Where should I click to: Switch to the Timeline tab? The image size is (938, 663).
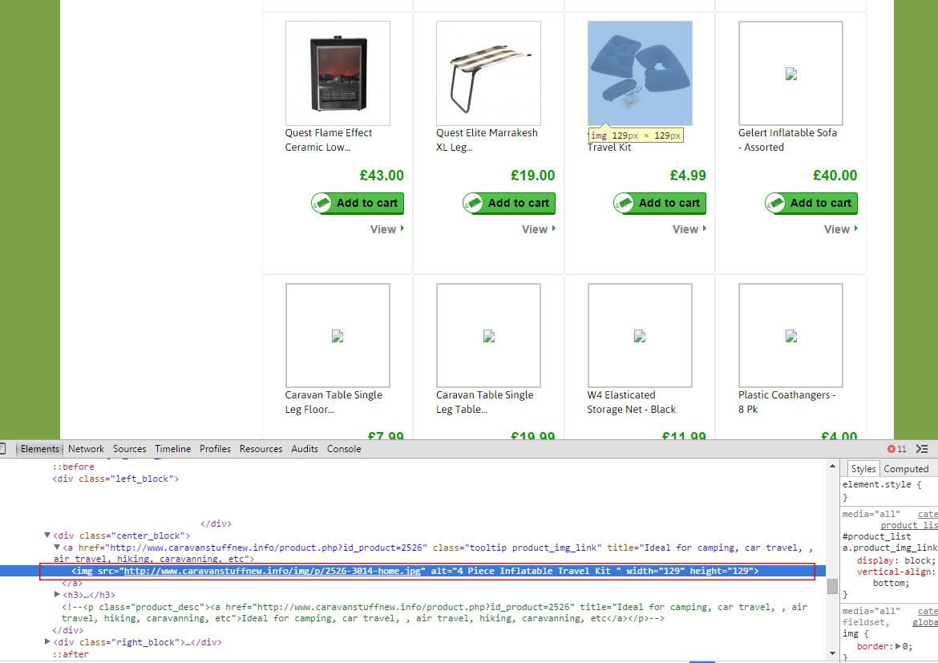[x=172, y=449]
